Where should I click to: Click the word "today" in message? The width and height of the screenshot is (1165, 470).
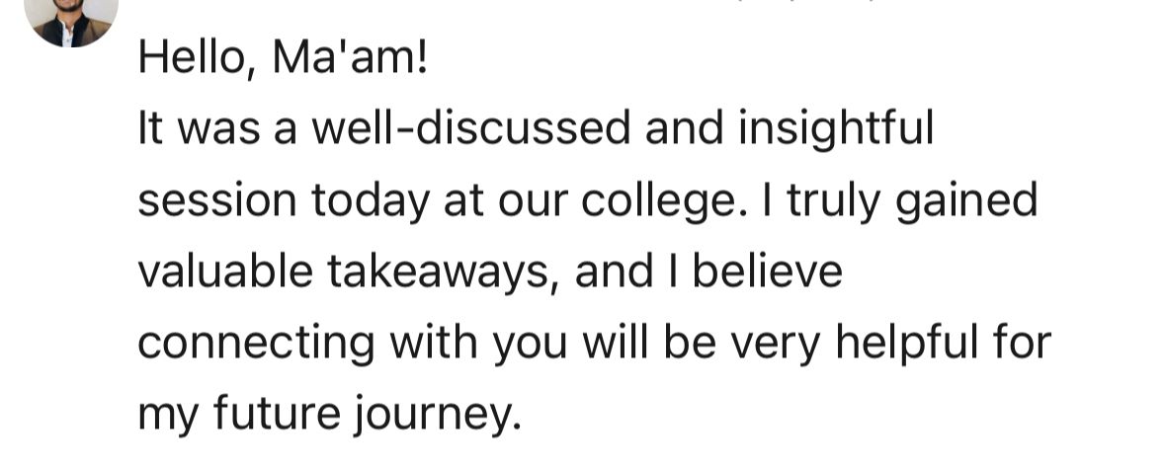[372, 201]
